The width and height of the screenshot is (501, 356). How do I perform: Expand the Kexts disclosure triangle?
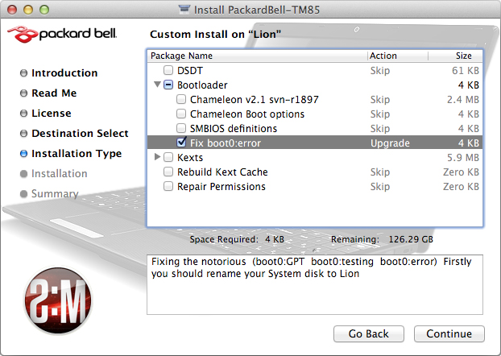[x=157, y=156]
